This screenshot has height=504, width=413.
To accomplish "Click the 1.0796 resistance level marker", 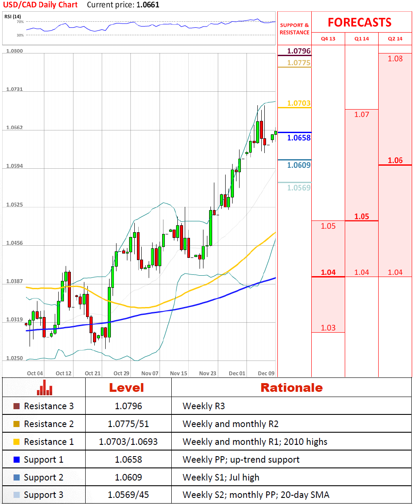I will click(x=299, y=51).
